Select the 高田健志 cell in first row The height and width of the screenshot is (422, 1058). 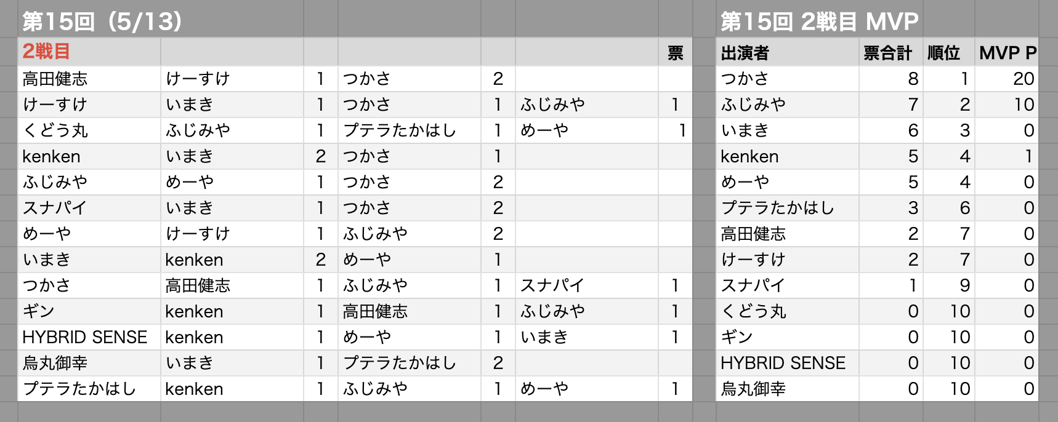click(x=55, y=79)
